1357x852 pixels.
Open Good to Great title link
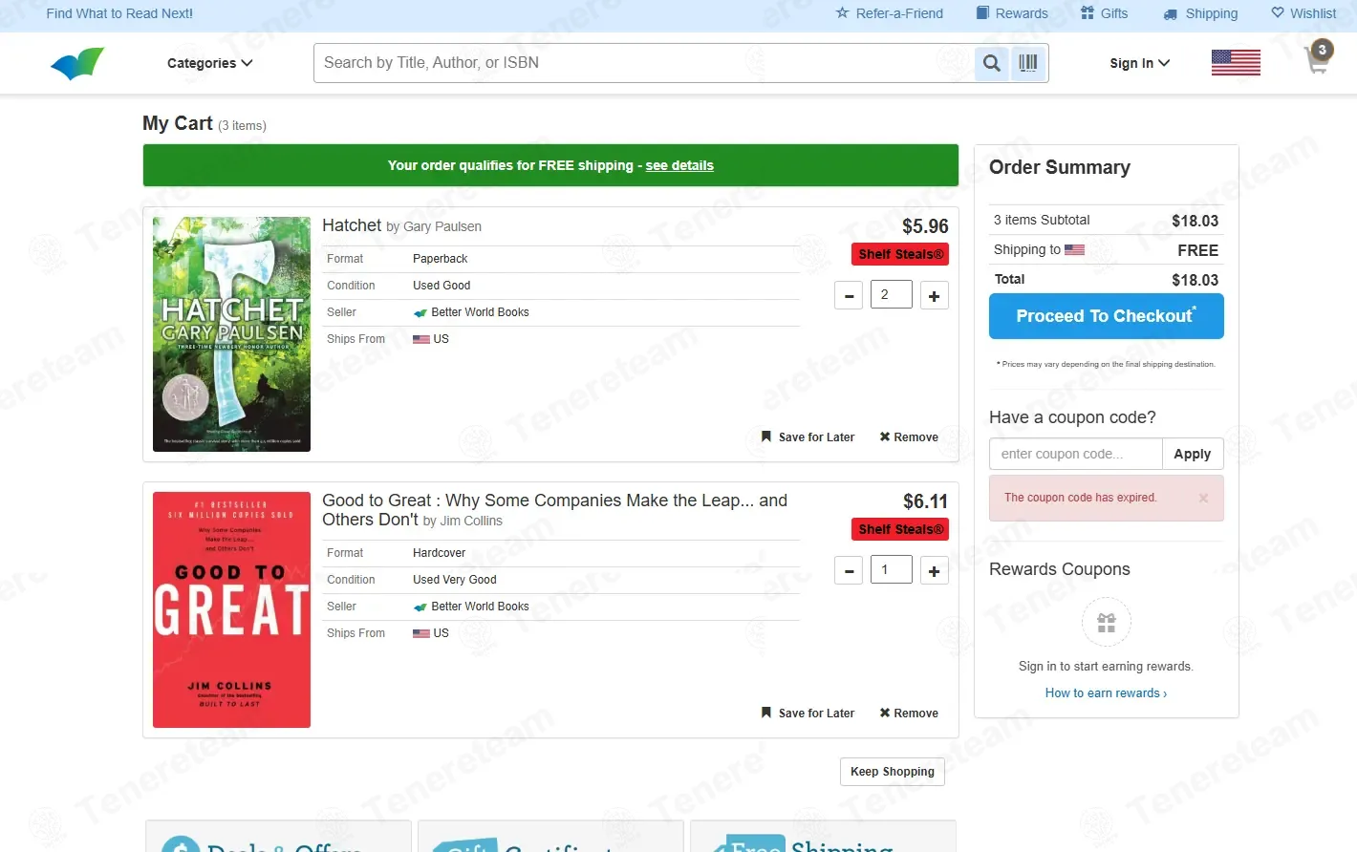[554, 510]
